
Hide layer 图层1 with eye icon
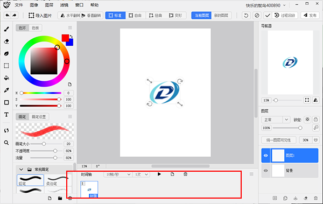pyautogui.click(x=266, y=156)
